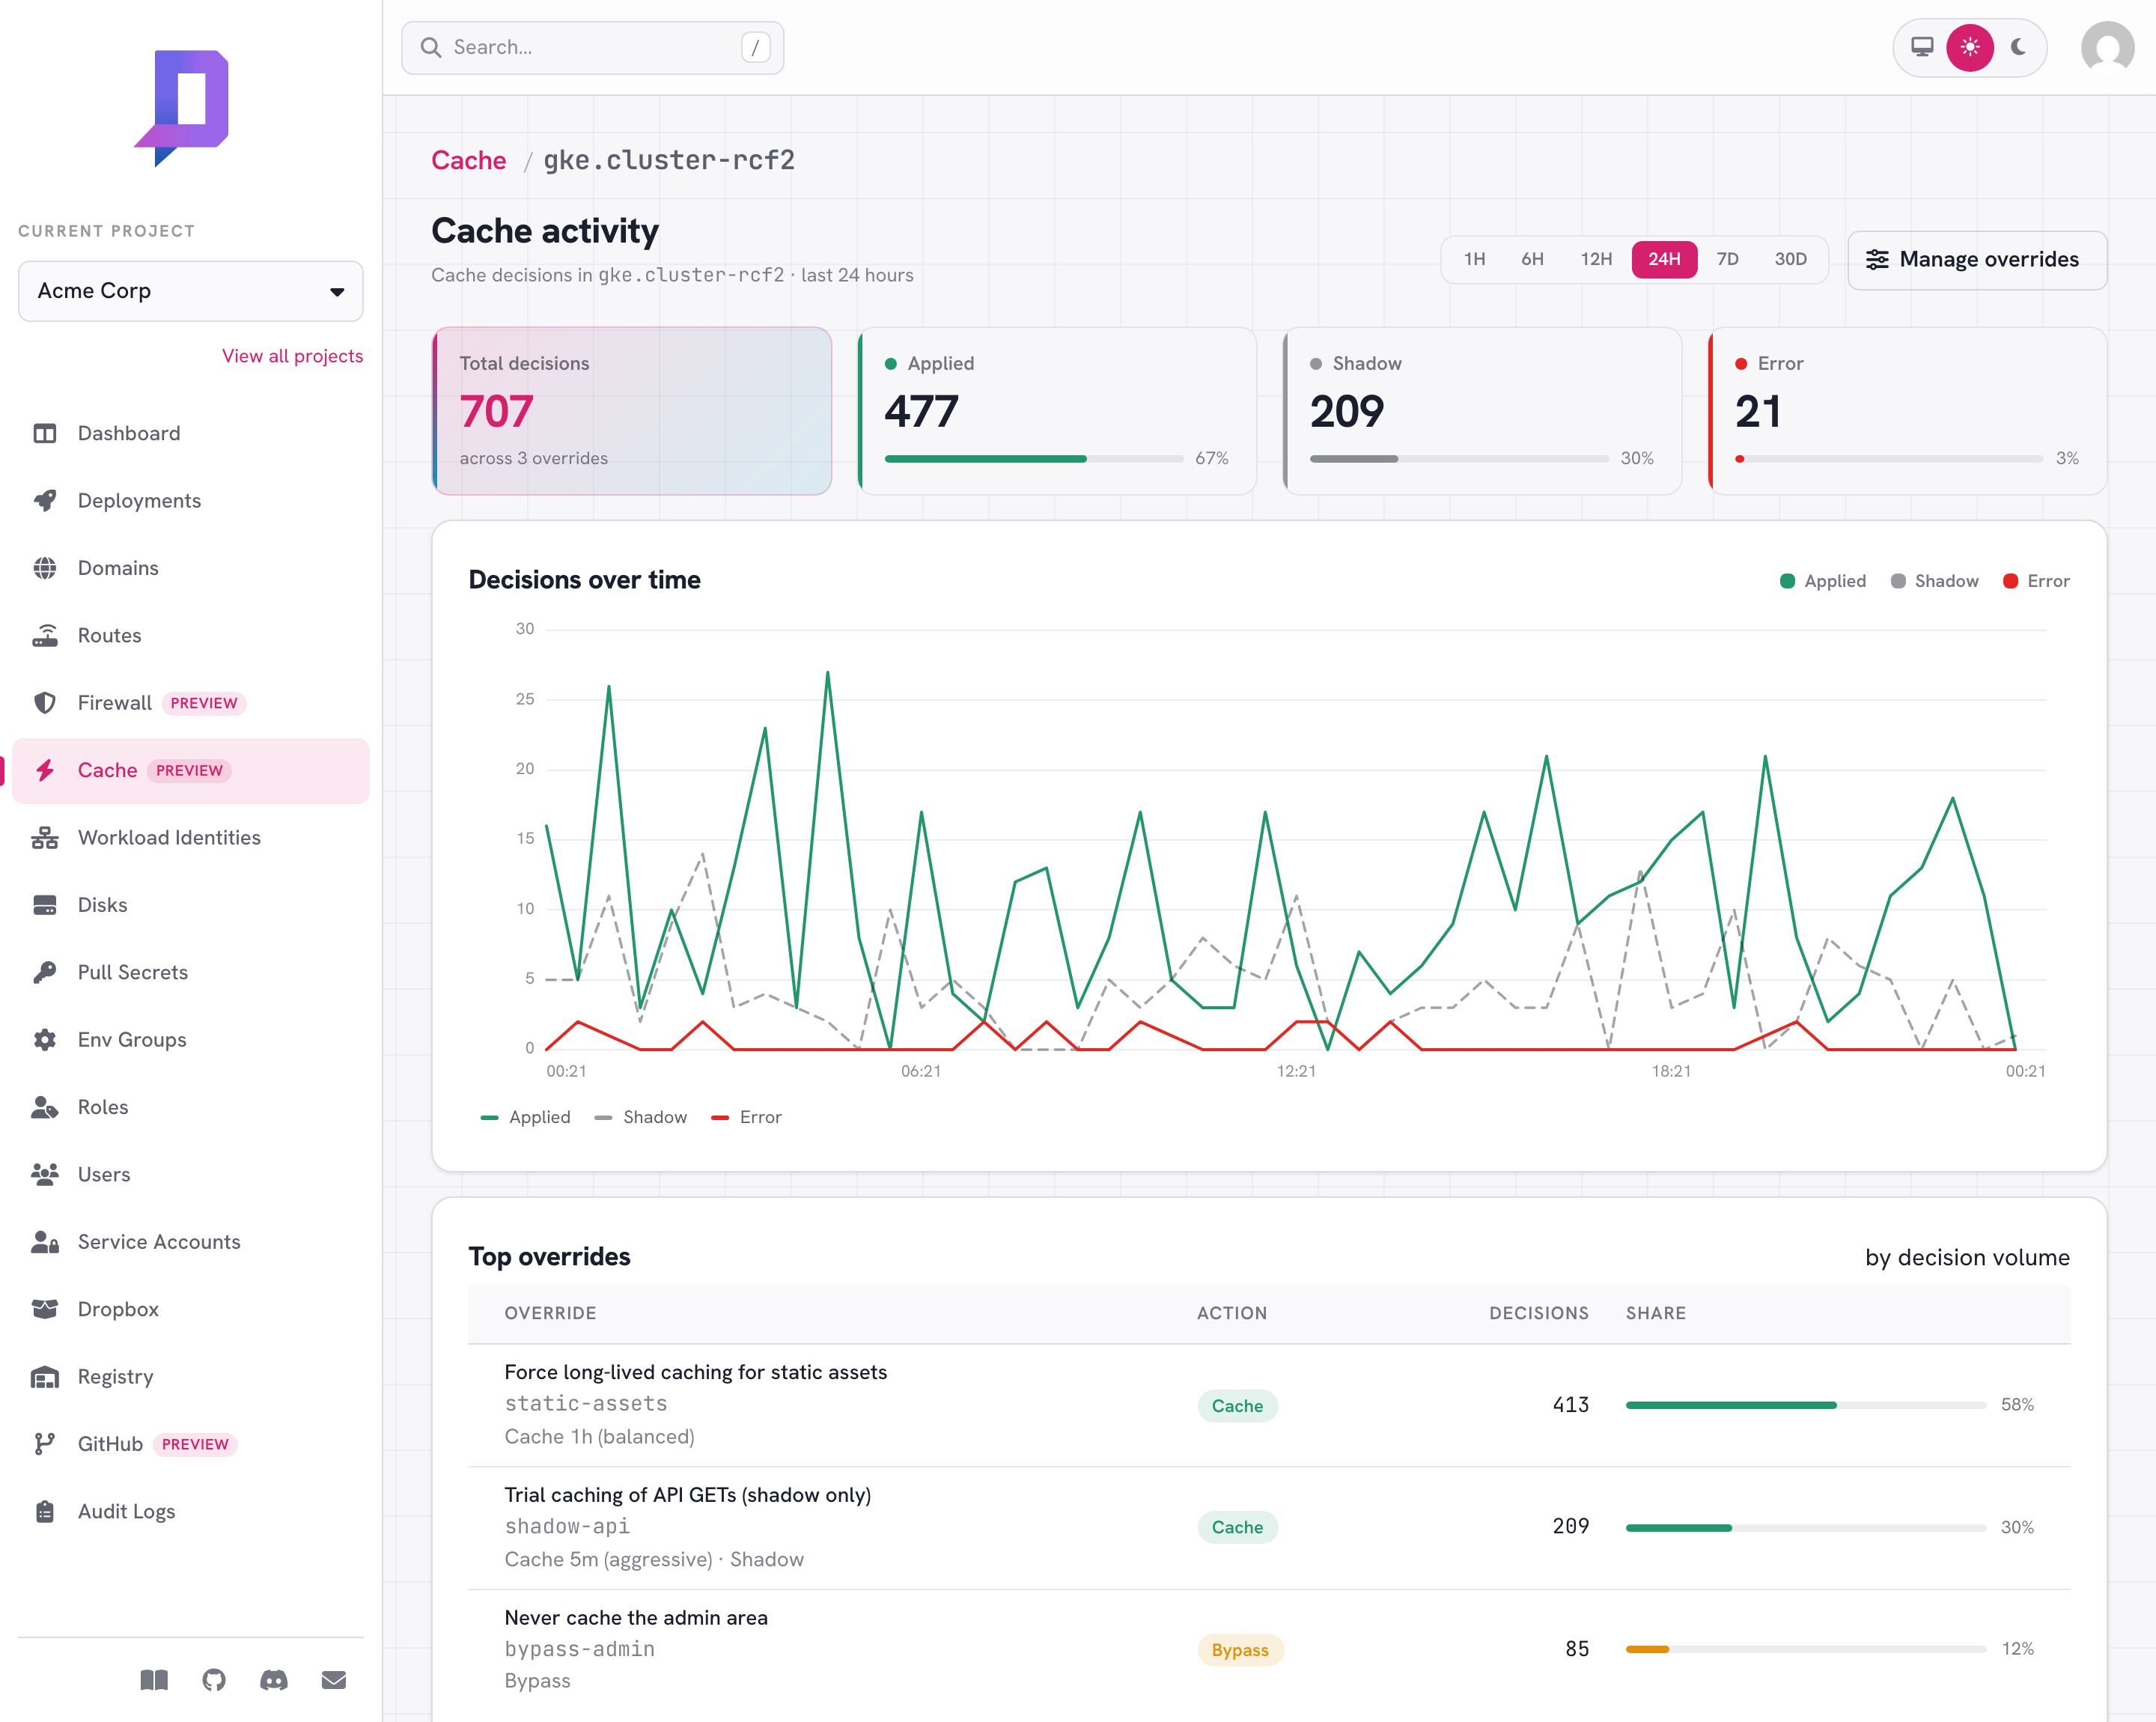Focus the Search input field
Image resolution: width=2156 pixels, height=1722 pixels.
(x=592, y=48)
